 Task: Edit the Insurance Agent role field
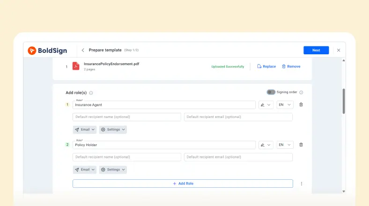(164, 105)
